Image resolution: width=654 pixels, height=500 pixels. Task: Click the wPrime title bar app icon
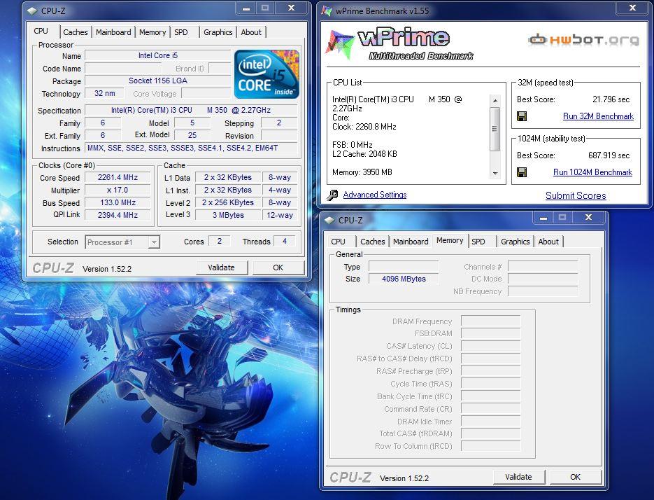coord(327,11)
